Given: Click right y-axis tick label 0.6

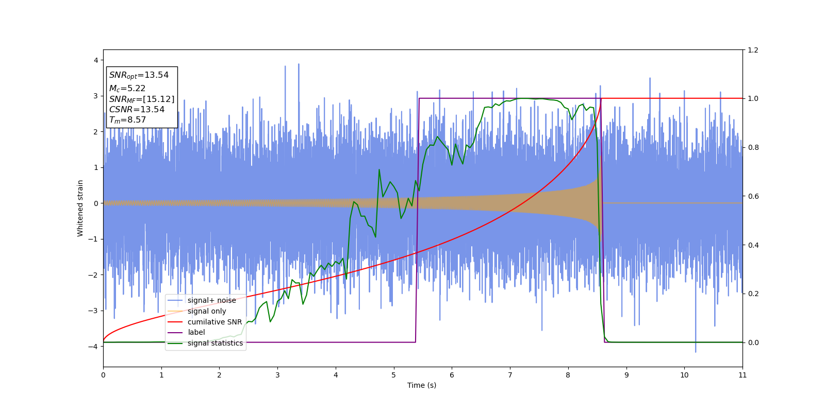Looking at the screenshot, I should (753, 196).
